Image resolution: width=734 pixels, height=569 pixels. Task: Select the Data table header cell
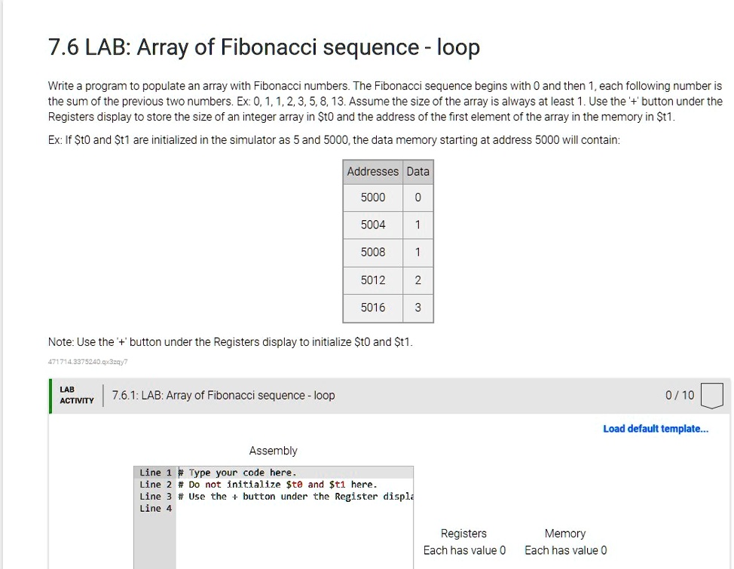(417, 172)
